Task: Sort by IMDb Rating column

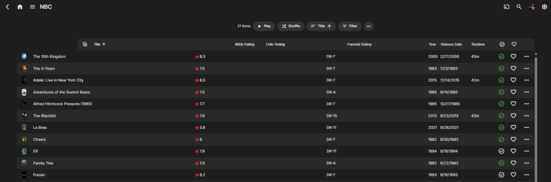Action: (x=244, y=44)
